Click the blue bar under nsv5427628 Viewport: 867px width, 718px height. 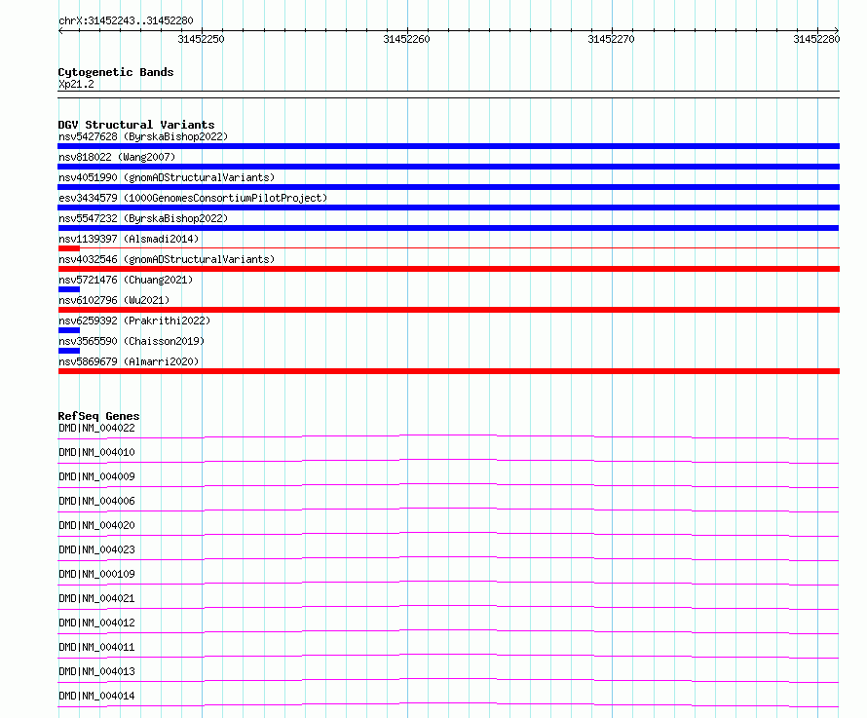pyautogui.click(x=448, y=146)
